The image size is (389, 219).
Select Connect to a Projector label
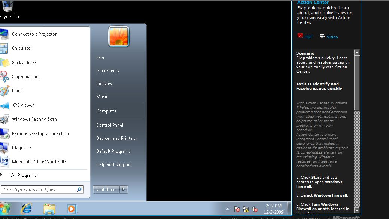pos(34,34)
